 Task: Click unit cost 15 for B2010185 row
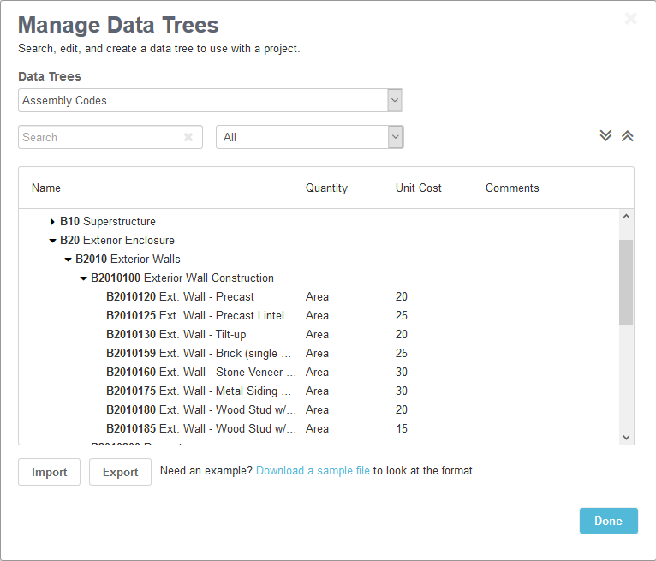pyautogui.click(x=401, y=428)
